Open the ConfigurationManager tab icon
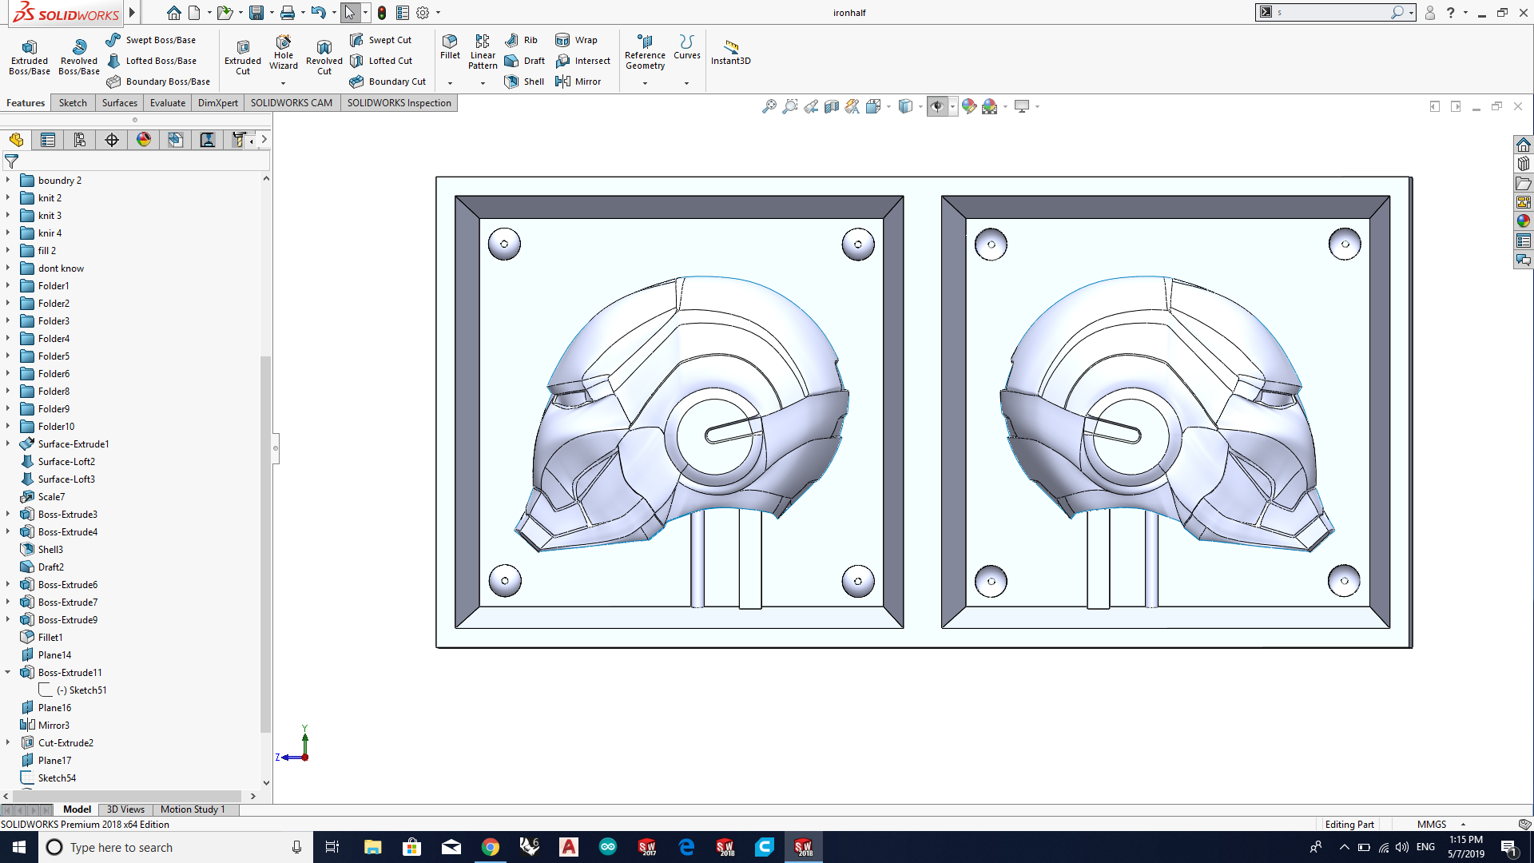Viewport: 1534px width, 863px height. [x=80, y=140]
